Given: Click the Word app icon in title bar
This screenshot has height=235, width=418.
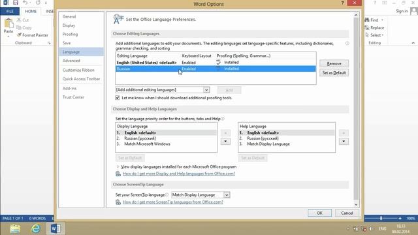Looking at the screenshot, I should pyautogui.click(x=6, y=3).
